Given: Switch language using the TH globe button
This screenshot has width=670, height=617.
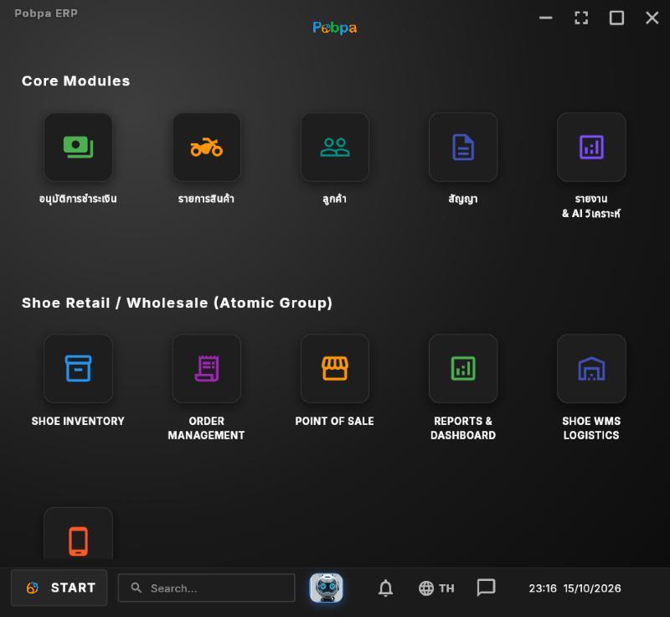Looking at the screenshot, I should [436, 588].
